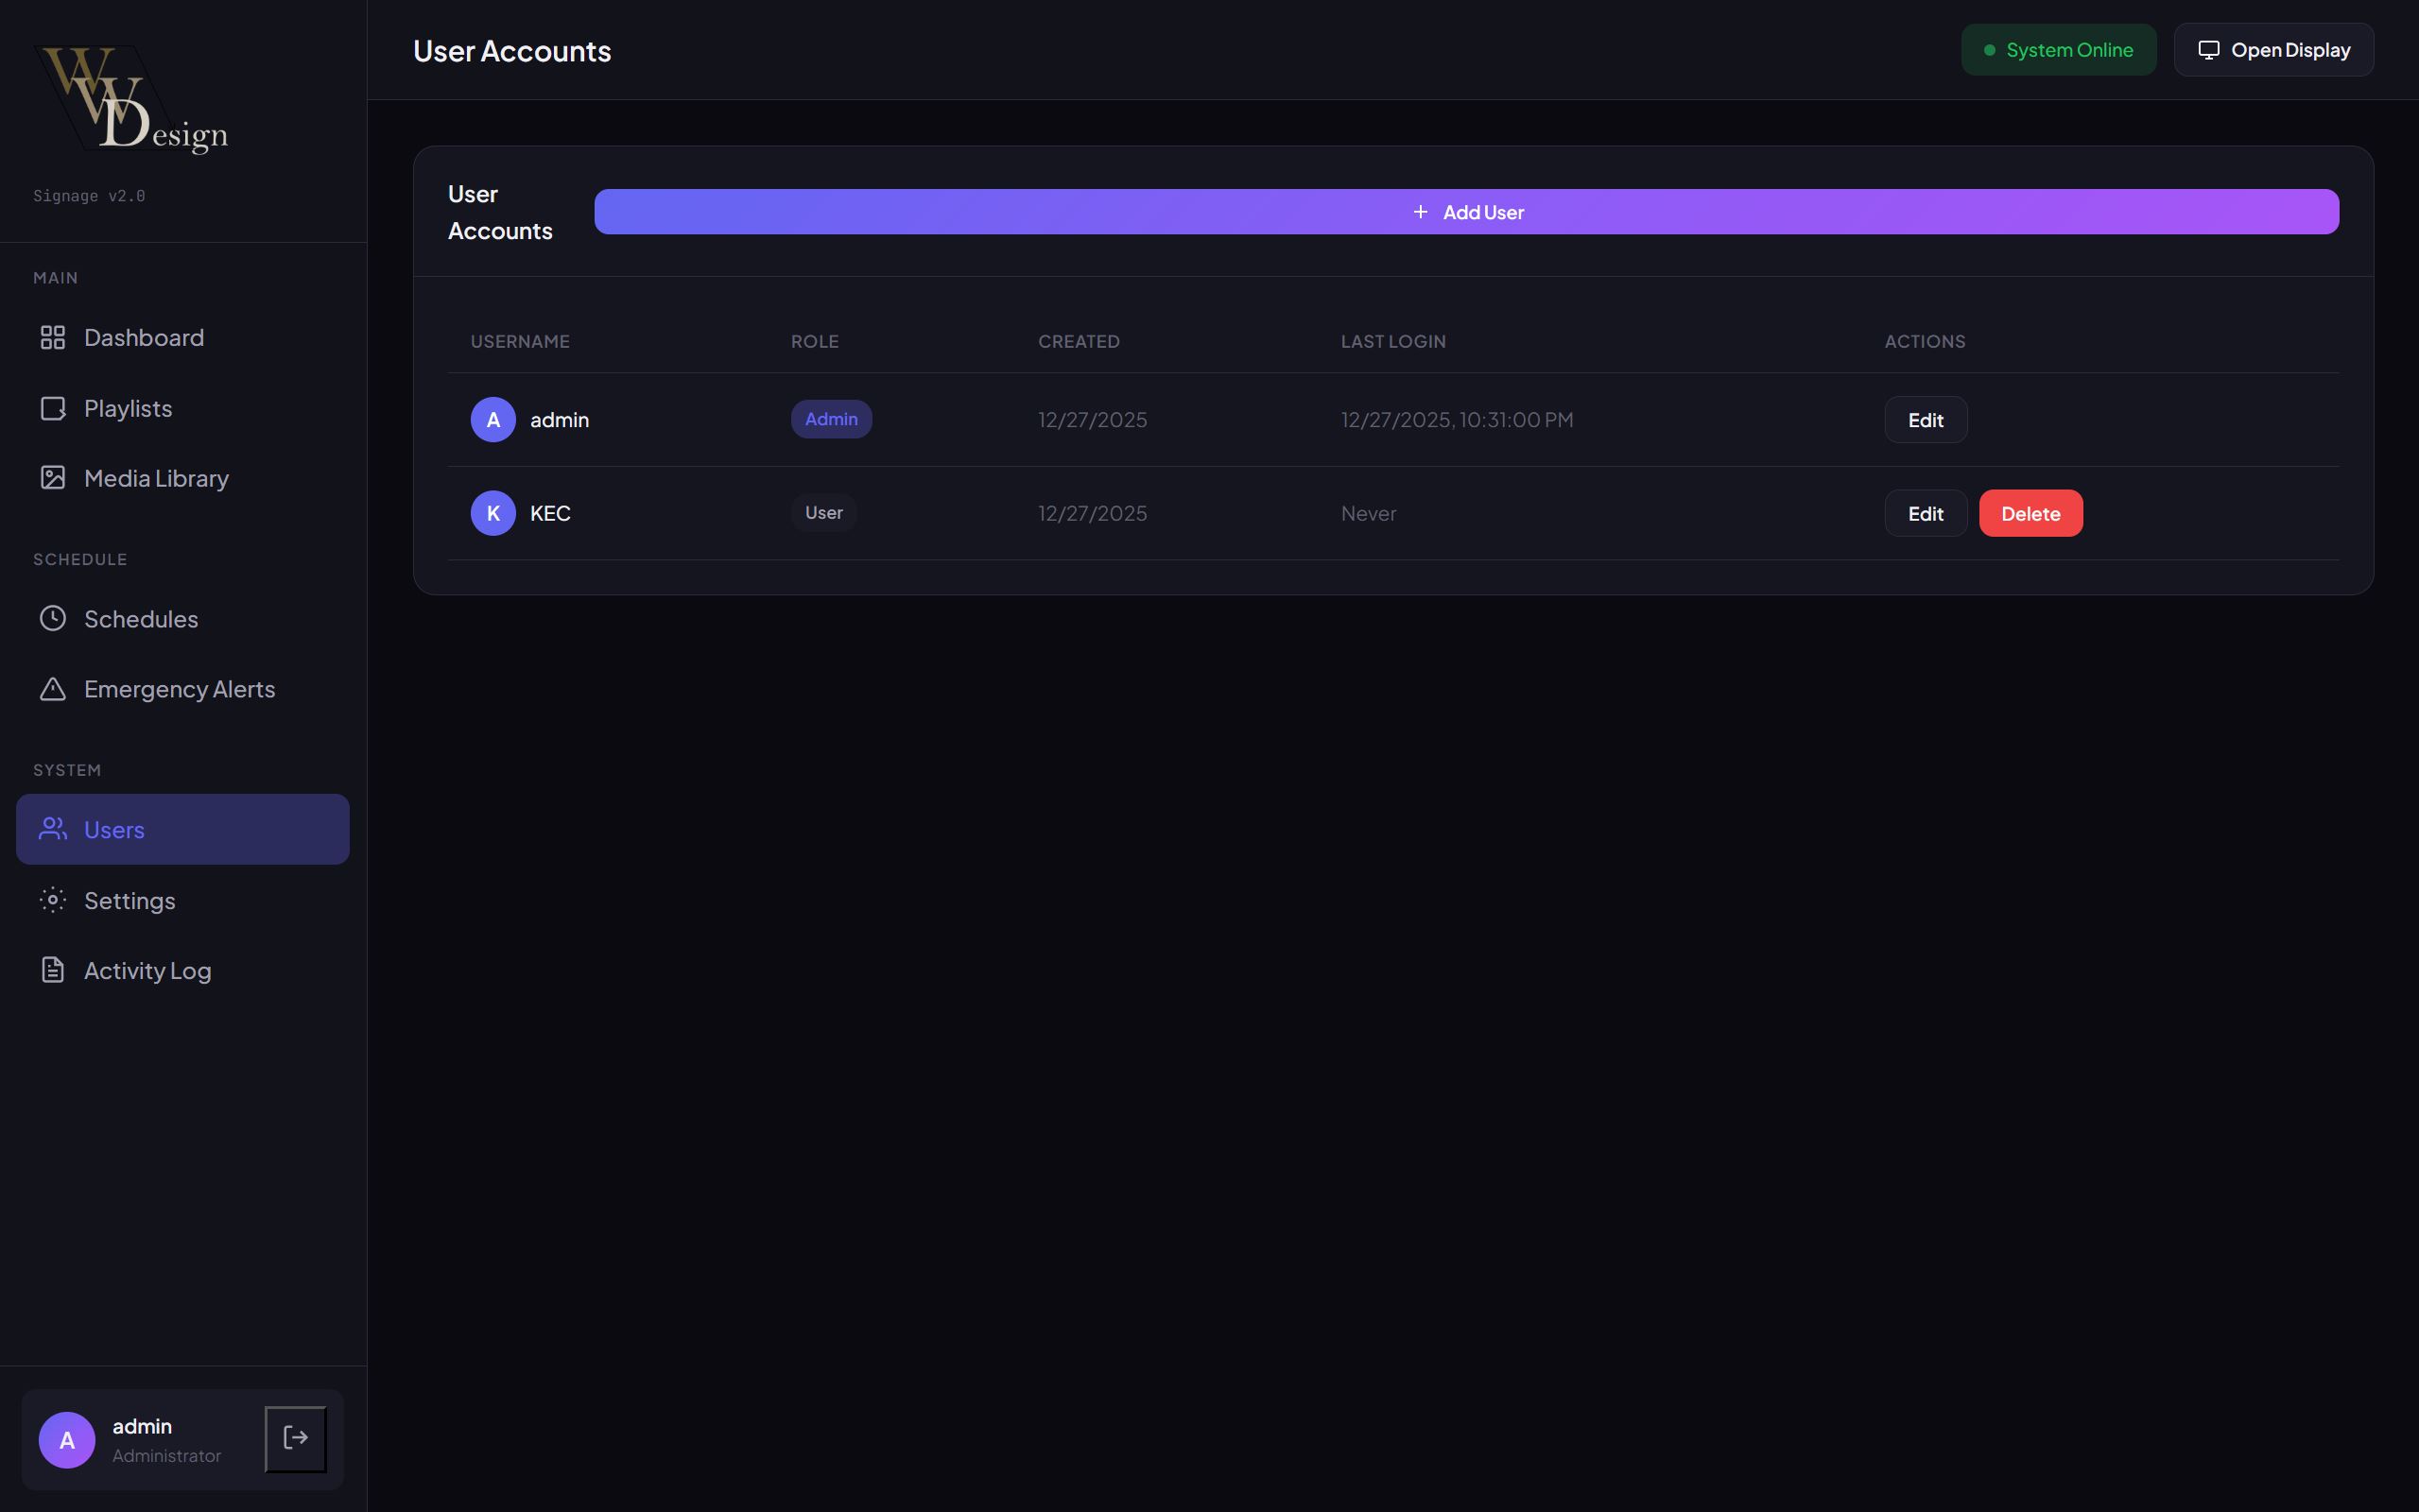Click the Schedules clock icon
Viewport: 2419px width, 1512px height.
click(x=52, y=619)
